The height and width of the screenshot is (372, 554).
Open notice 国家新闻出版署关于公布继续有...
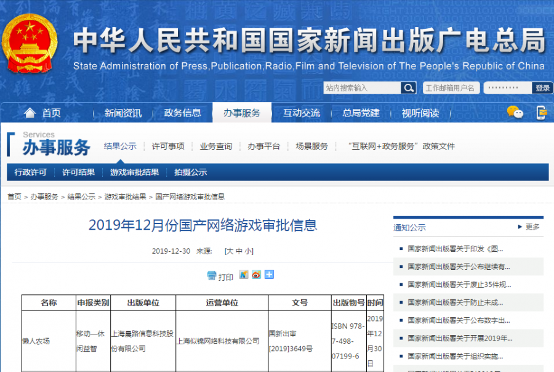(459, 267)
